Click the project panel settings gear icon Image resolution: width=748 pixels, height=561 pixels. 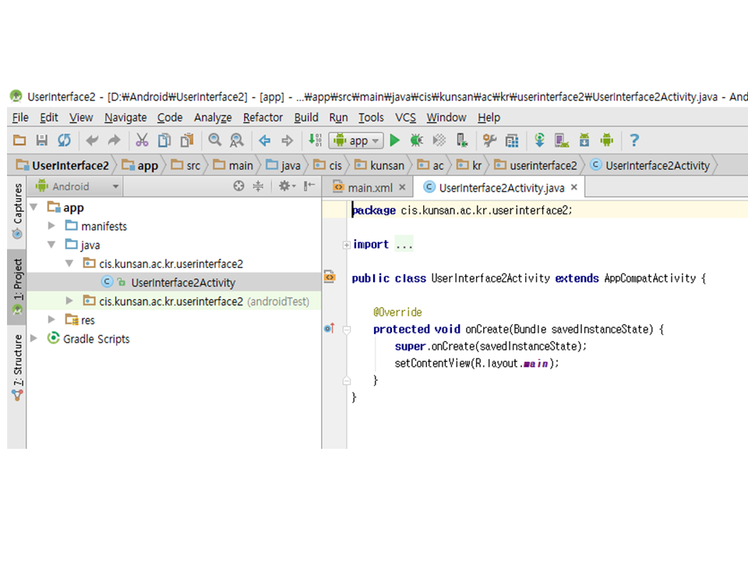point(284,186)
